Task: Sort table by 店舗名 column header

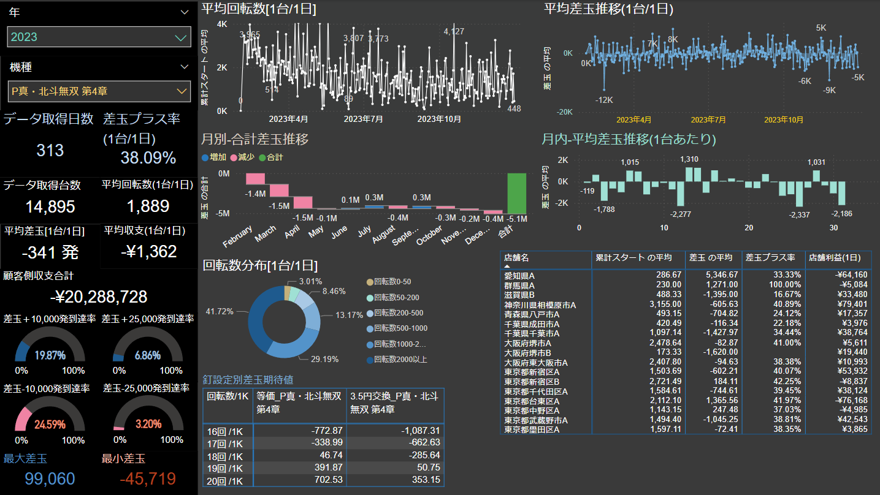Action: 546,258
